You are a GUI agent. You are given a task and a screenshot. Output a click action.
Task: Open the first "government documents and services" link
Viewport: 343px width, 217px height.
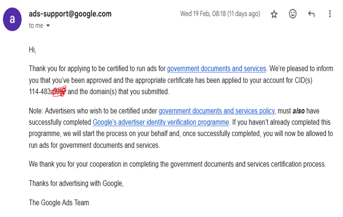(216, 69)
